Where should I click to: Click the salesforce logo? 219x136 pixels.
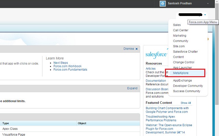(156, 55)
